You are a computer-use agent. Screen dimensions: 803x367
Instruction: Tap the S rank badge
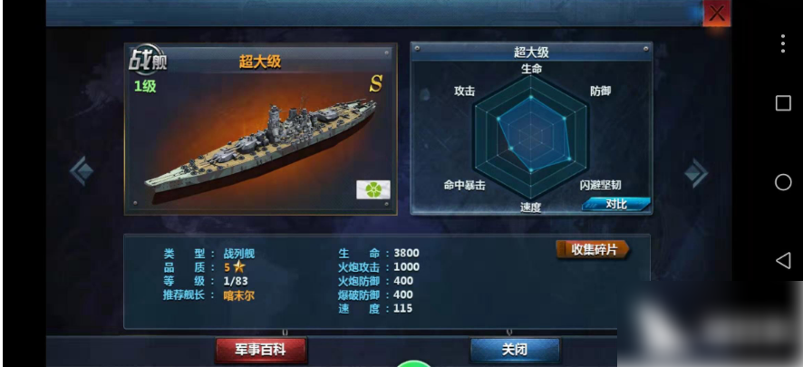click(x=376, y=84)
